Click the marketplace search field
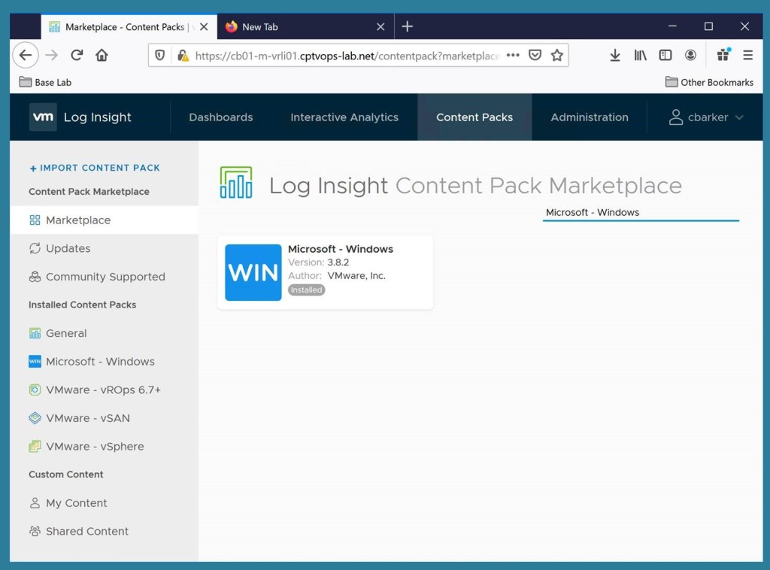Image resolution: width=770 pixels, height=570 pixels. click(640, 213)
